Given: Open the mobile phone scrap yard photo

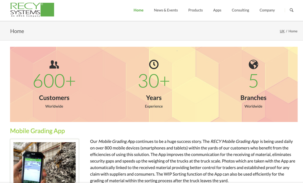Looking at the screenshot, I should click(45, 162).
